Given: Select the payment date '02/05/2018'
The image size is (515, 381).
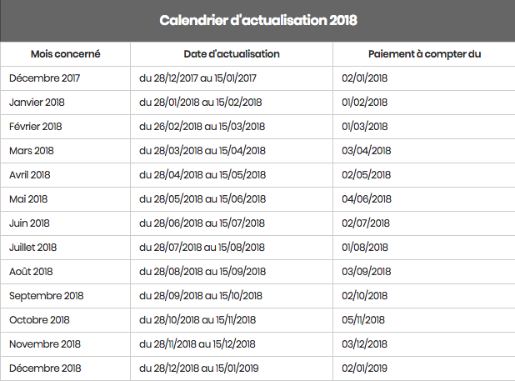Looking at the screenshot, I should pos(366,175).
